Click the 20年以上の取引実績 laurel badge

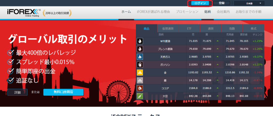pyautogui.click(x=57, y=13)
